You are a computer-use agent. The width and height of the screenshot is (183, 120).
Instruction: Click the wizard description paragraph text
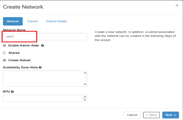pos(135,36)
